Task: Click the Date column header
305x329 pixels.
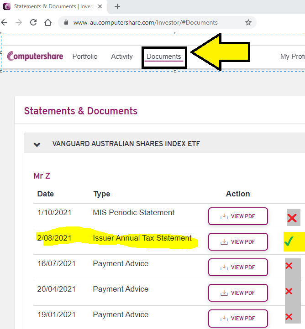Action: coord(45,194)
